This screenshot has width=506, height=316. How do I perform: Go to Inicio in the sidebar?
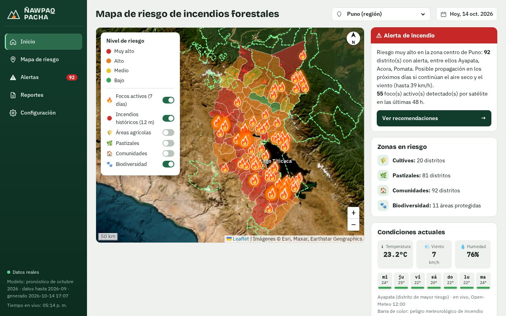coord(43,42)
